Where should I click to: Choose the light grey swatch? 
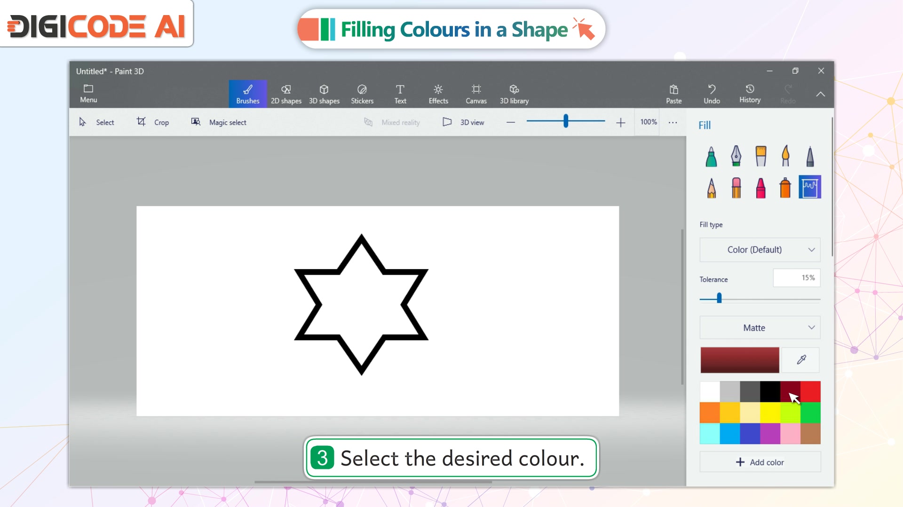click(730, 392)
